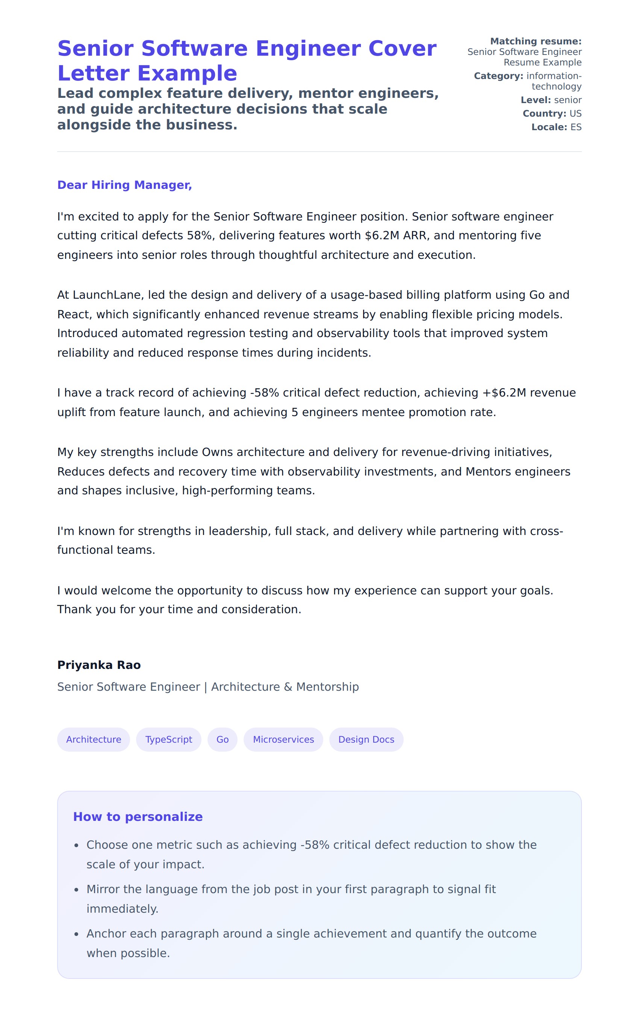The height and width of the screenshot is (1015, 639).
Task: Click the 'Level: senior' metadata line
Action: point(551,100)
